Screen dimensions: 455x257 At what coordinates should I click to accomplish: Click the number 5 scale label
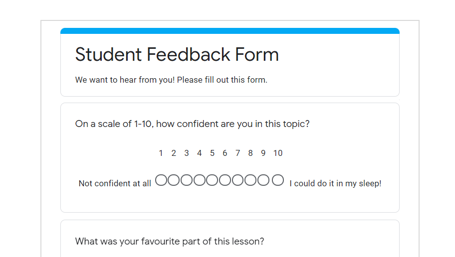pos(212,153)
